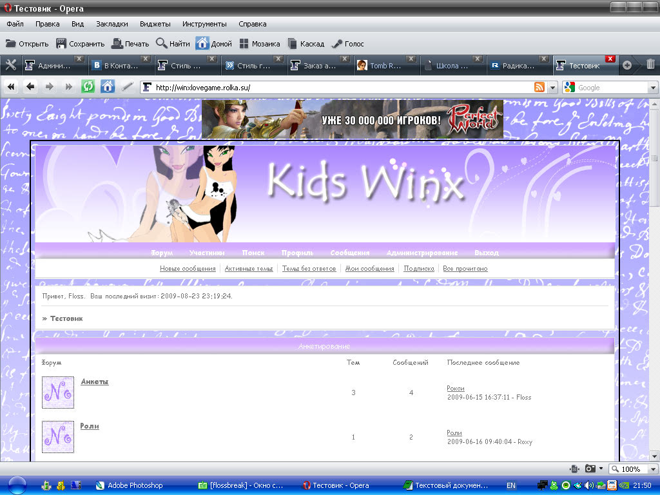The image size is (660, 495).
Task: Open the Виджеты menu
Action: (155, 24)
